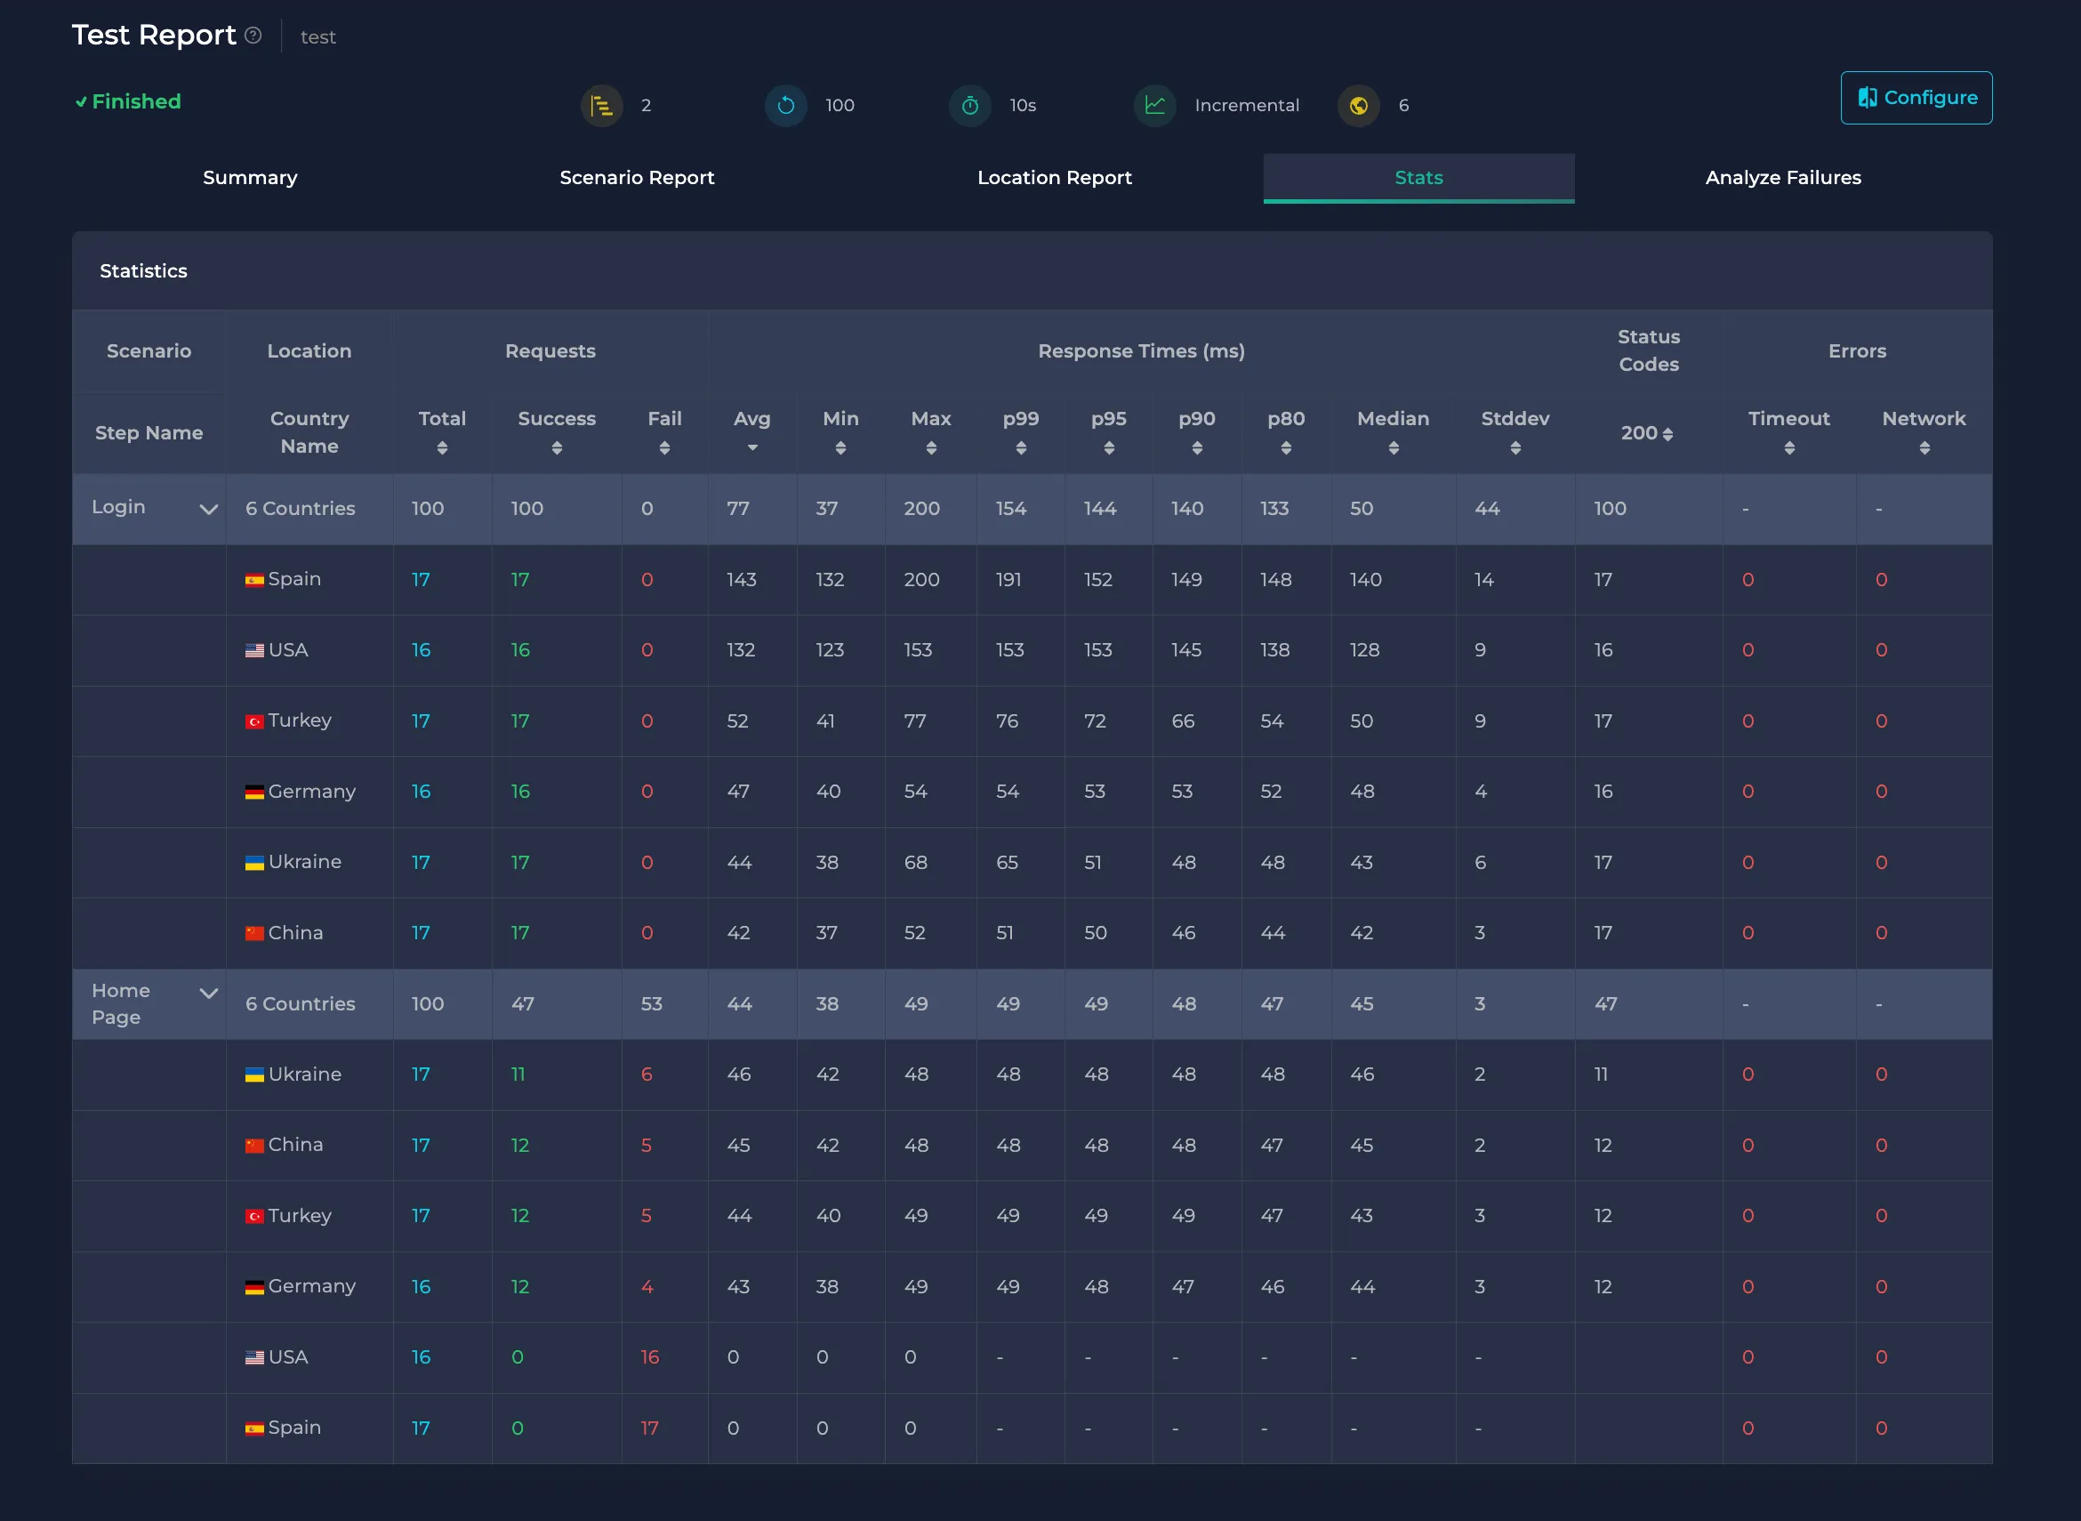The width and height of the screenshot is (2081, 1521).
Task: Click the Configure button
Action: point(1916,98)
